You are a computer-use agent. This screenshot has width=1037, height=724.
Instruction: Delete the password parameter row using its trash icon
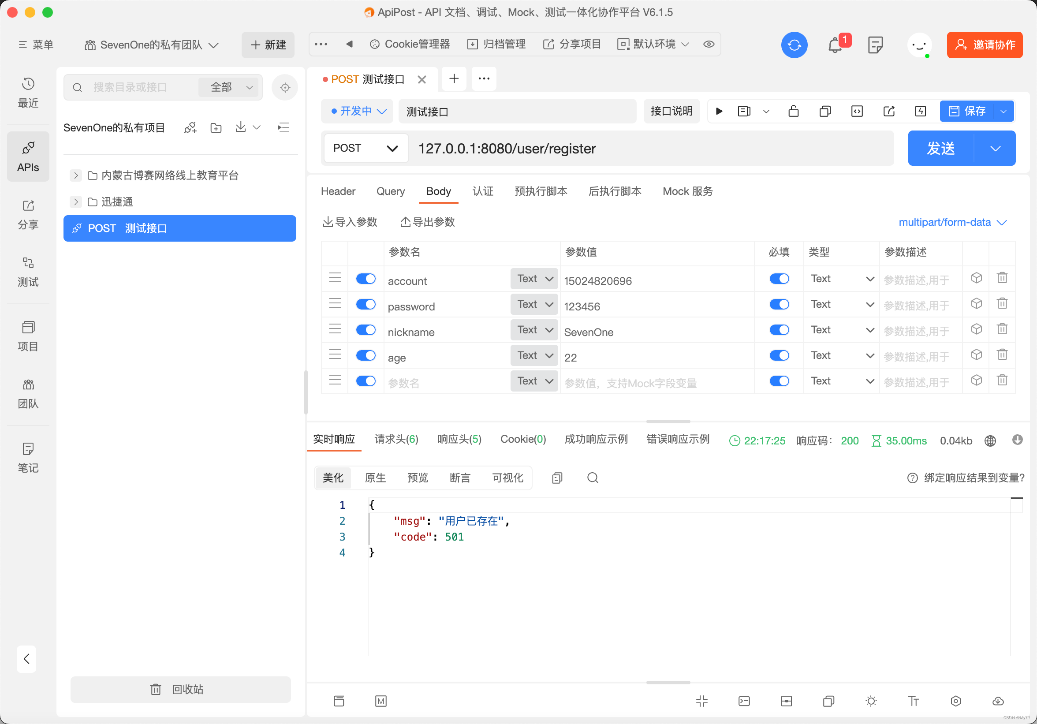coord(1001,303)
